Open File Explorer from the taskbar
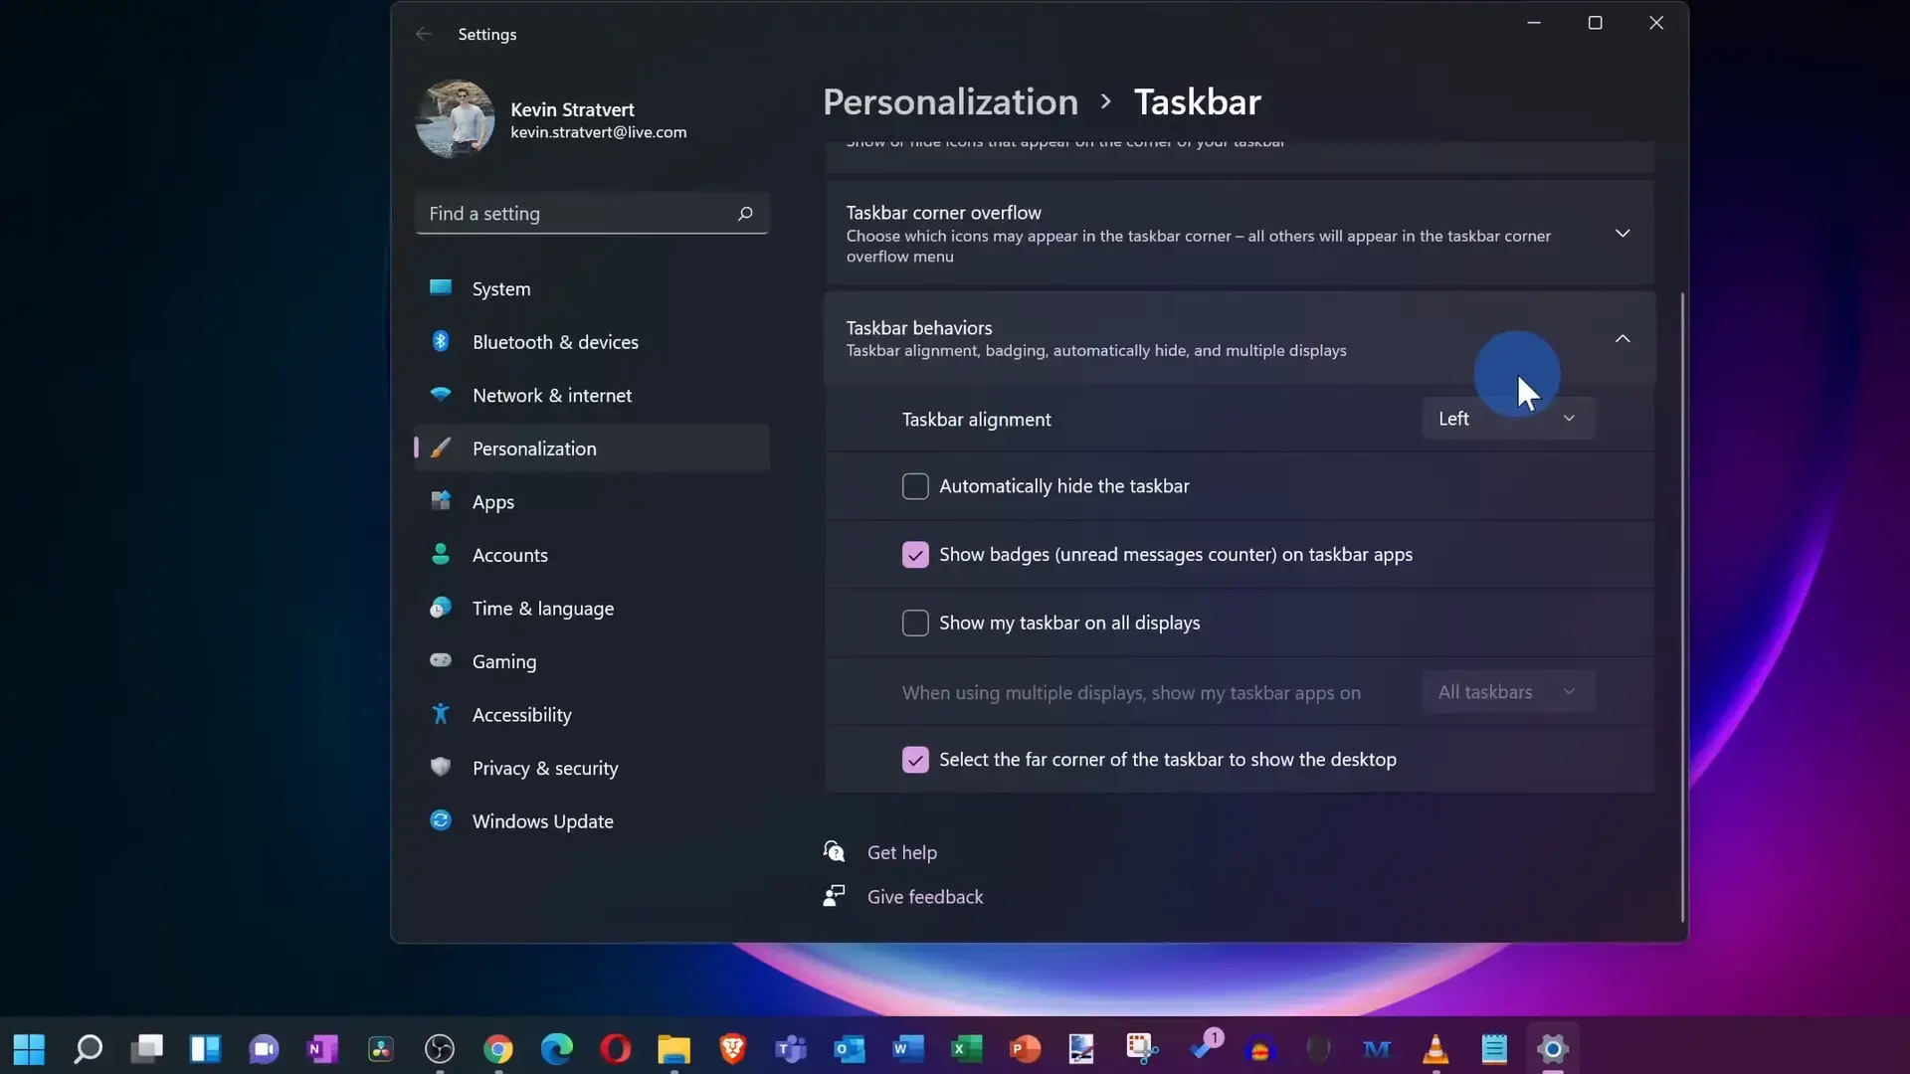 tap(673, 1048)
